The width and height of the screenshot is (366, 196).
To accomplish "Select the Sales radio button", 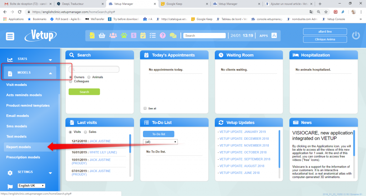I will [85, 132].
